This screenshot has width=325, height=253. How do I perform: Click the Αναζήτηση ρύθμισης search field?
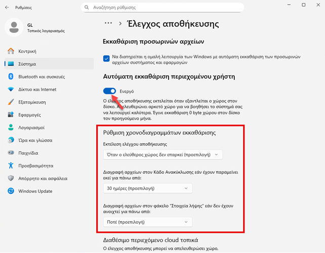(x=162, y=8)
